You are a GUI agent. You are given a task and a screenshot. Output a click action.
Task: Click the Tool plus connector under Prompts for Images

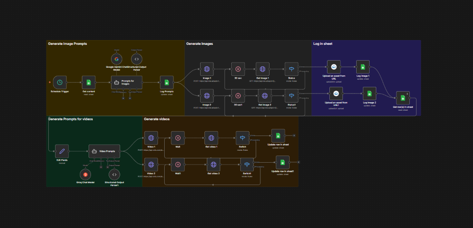(130, 98)
